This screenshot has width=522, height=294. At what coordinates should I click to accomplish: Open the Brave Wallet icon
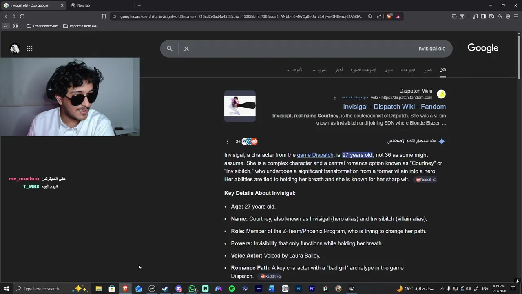pyautogui.click(x=491, y=16)
